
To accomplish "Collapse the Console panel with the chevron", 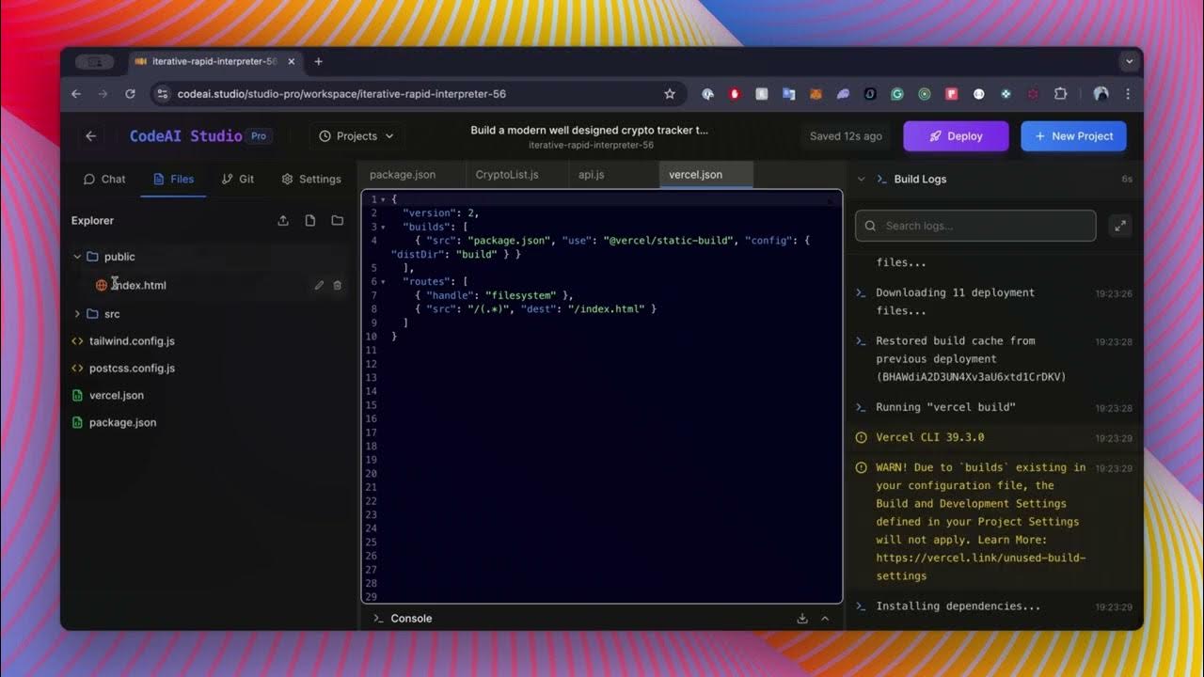I will pyautogui.click(x=825, y=618).
